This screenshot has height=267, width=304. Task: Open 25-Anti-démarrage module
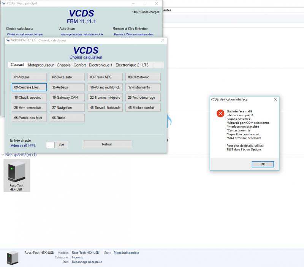(x=143, y=98)
